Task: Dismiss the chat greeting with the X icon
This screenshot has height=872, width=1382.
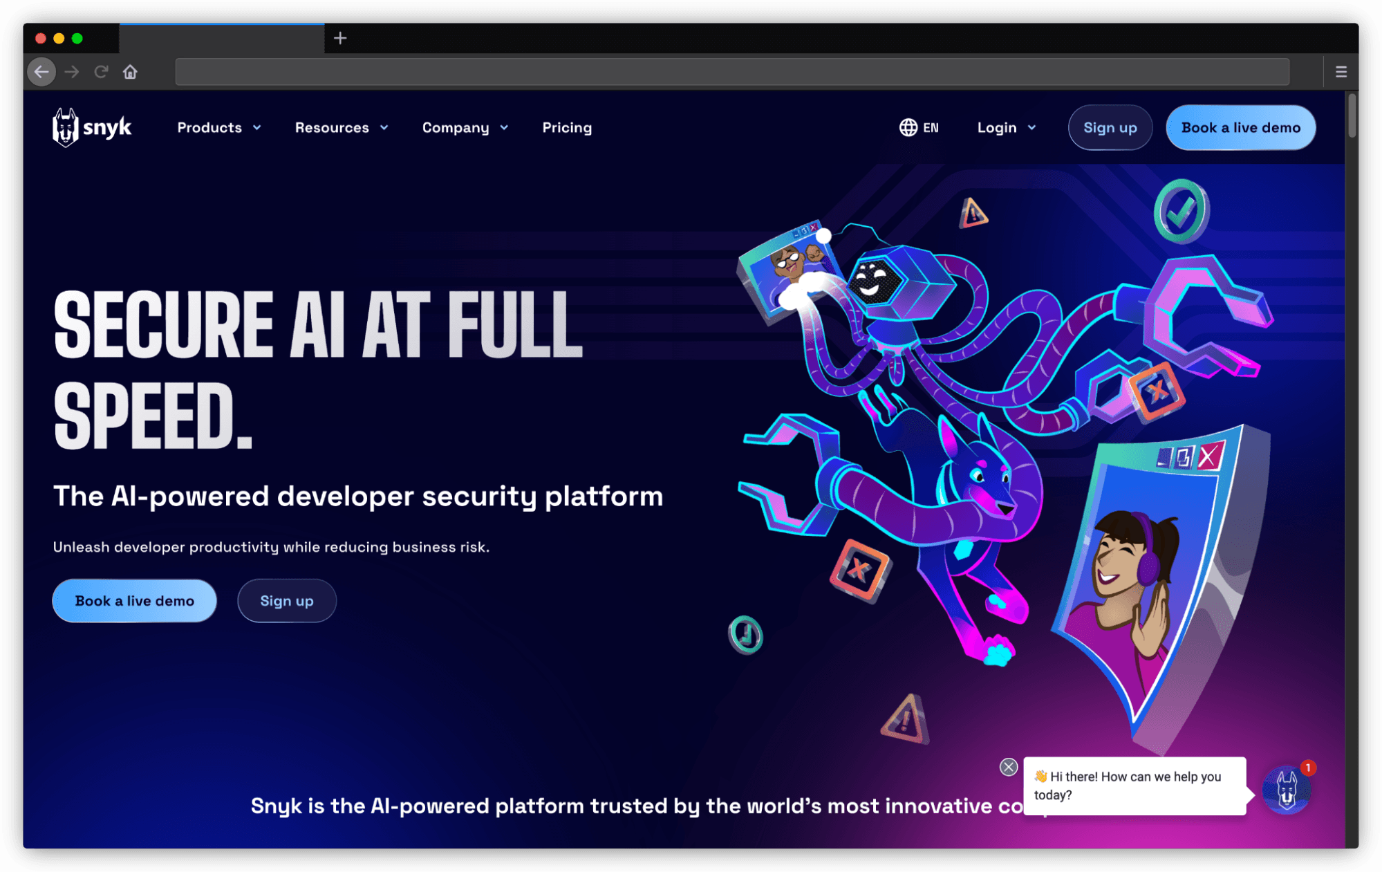Action: (1009, 767)
